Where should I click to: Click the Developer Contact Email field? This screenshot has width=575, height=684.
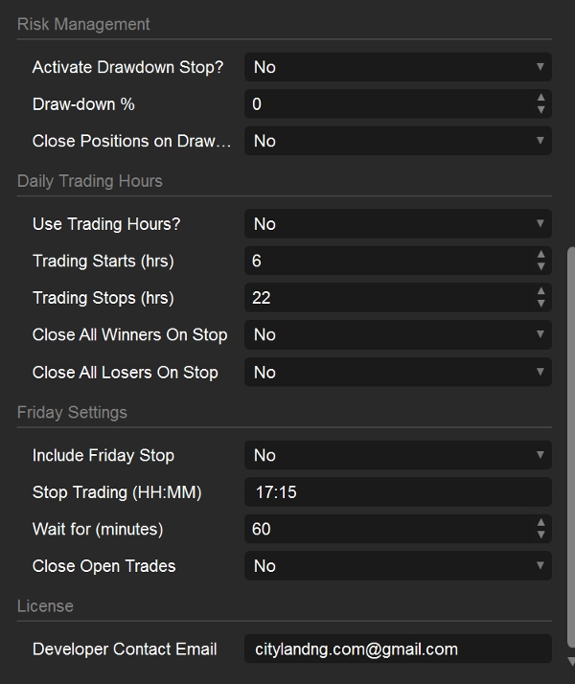398,649
